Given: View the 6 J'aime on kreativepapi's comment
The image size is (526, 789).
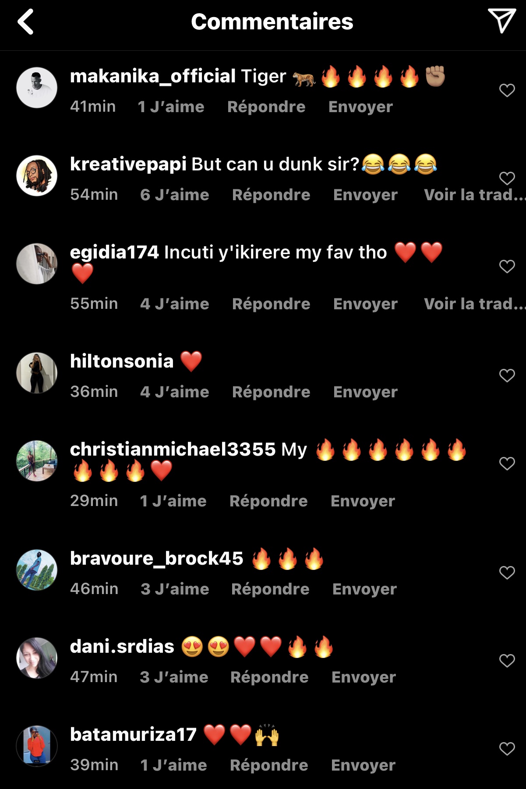Looking at the screenshot, I should (x=174, y=195).
